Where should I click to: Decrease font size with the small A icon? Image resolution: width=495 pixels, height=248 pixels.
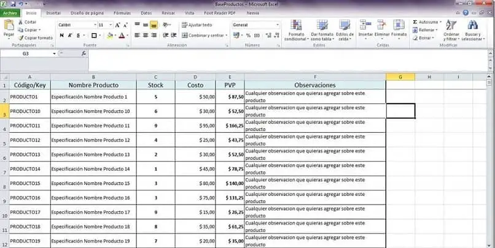point(125,25)
